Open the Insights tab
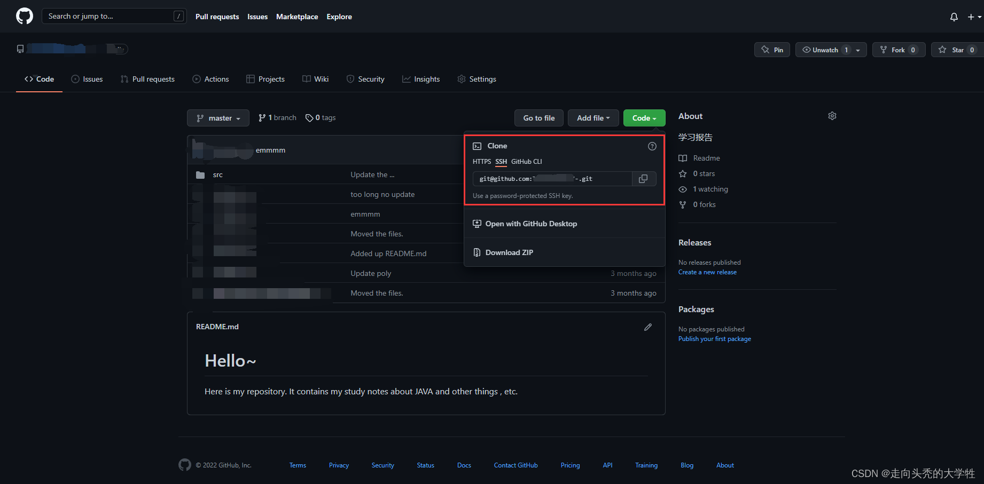 point(421,79)
